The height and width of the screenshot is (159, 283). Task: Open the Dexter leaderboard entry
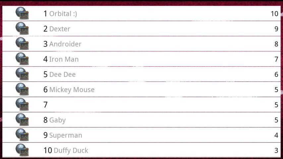coord(60,29)
